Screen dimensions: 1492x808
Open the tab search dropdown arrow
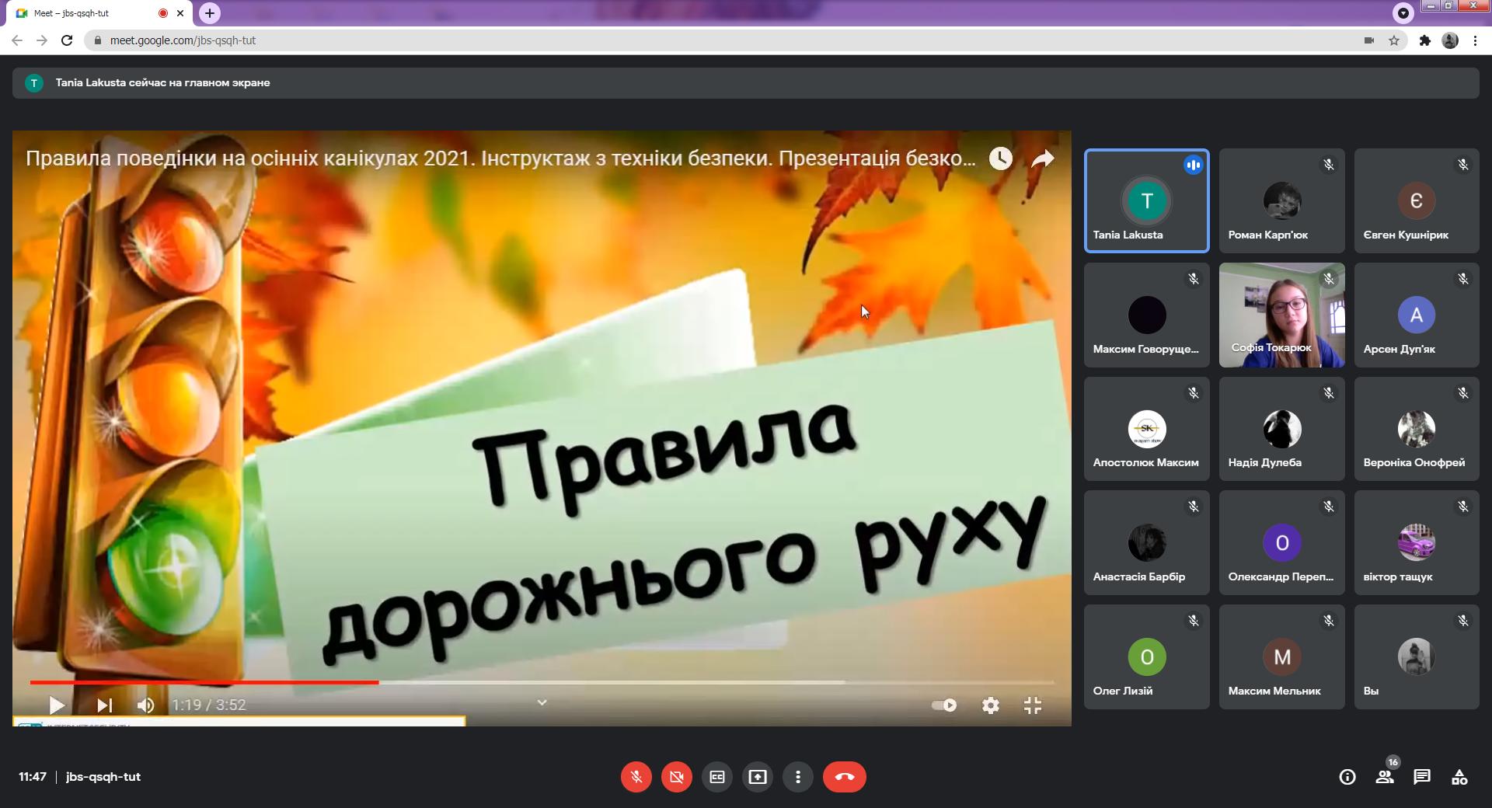1403,12
